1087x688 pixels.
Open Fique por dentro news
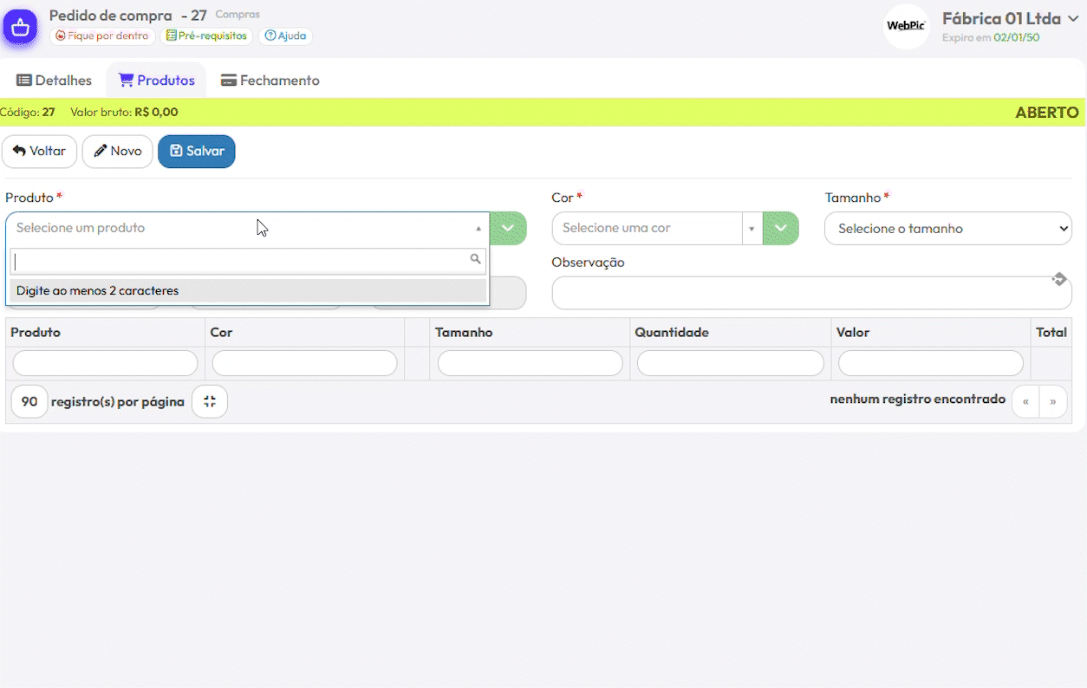tap(102, 36)
